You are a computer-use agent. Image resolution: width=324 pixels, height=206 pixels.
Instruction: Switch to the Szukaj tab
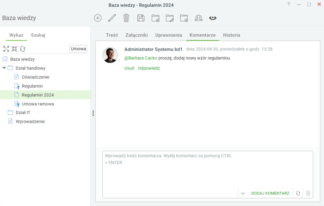[x=38, y=35]
